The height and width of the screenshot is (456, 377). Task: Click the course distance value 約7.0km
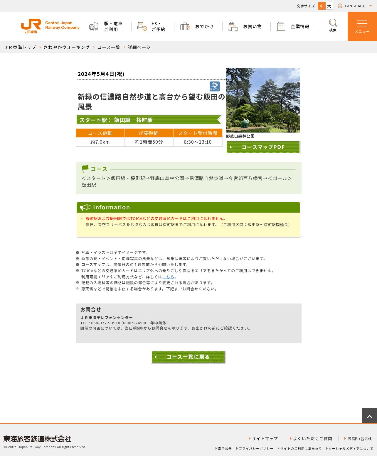click(x=100, y=142)
